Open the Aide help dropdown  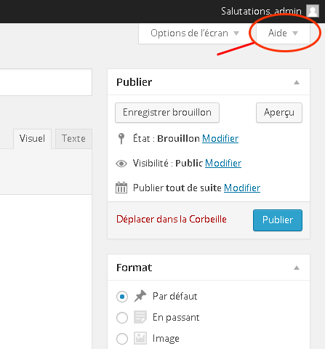pyautogui.click(x=283, y=33)
